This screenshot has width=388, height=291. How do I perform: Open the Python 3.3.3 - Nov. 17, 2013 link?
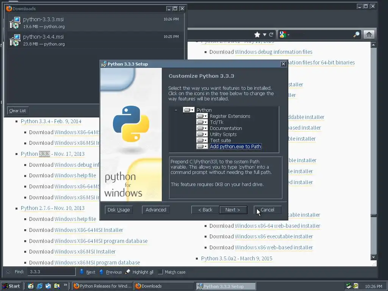[53, 154]
